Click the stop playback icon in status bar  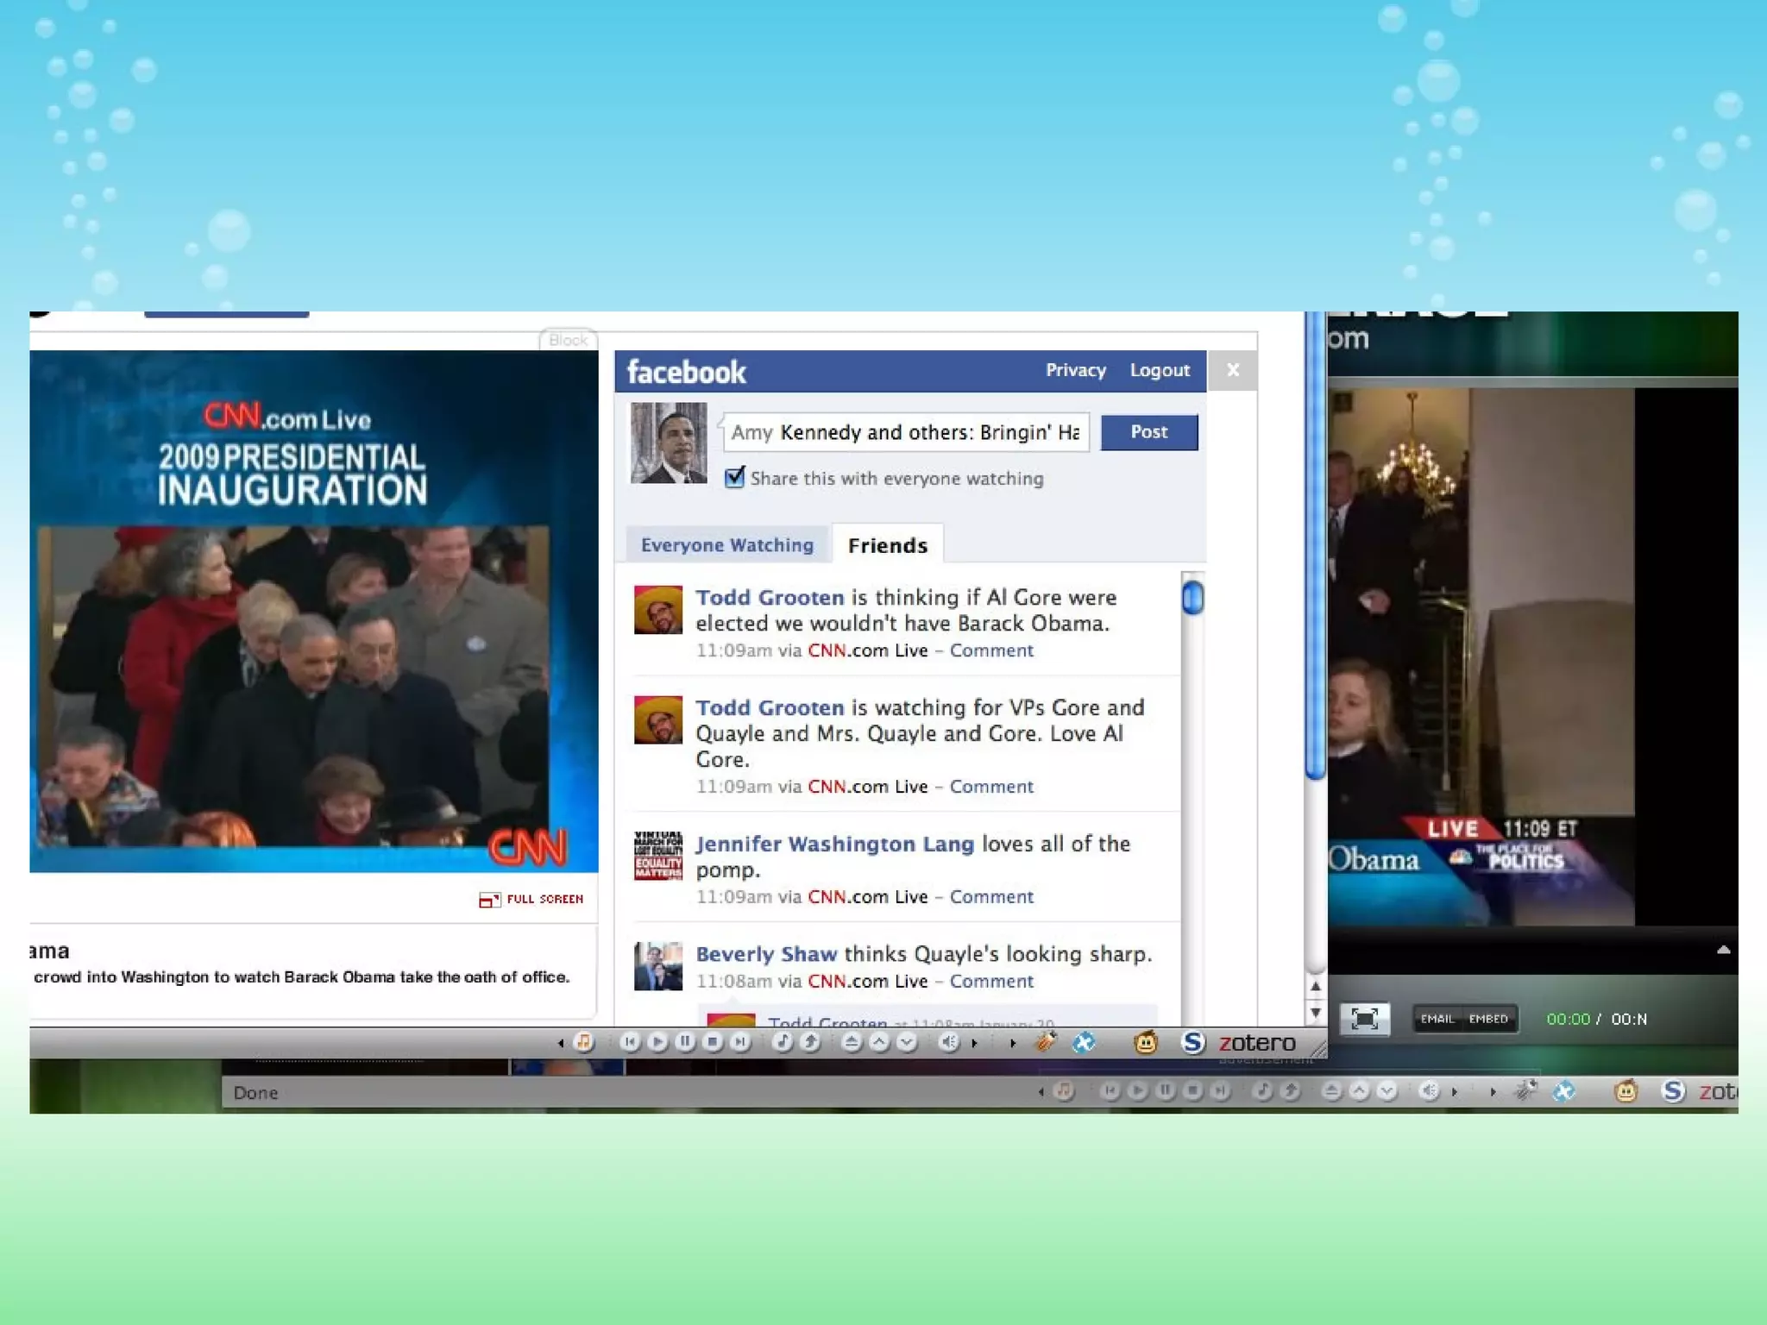(713, 1042)
